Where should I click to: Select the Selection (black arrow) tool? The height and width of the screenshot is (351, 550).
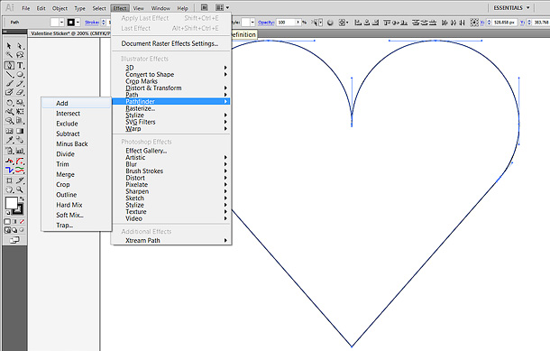pos(9,46)
